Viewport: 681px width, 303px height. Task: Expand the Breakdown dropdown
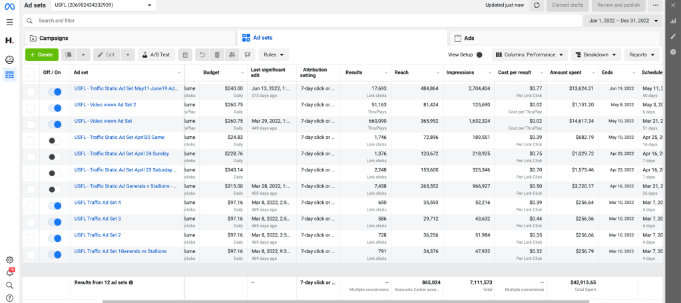click(x=595, y=54)
